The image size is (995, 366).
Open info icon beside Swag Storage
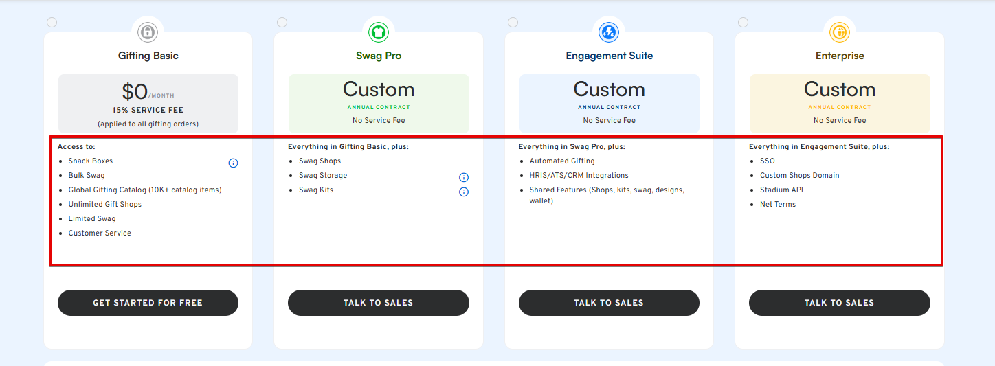(464, 177)
